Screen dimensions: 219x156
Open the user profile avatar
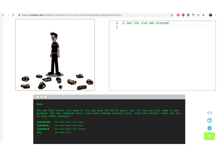[x=210, y=15]
